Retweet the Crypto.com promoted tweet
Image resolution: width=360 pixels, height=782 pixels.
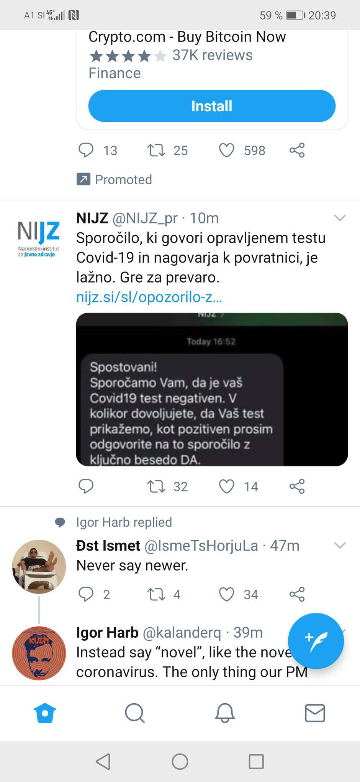(x=157, y=150)
